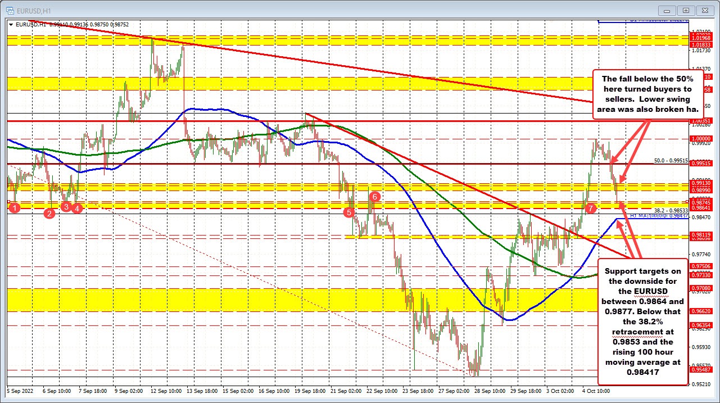720x403 pixels.
Task: Click the 4 Oct 10:00 time axis label
Action: tap(597, 391)
